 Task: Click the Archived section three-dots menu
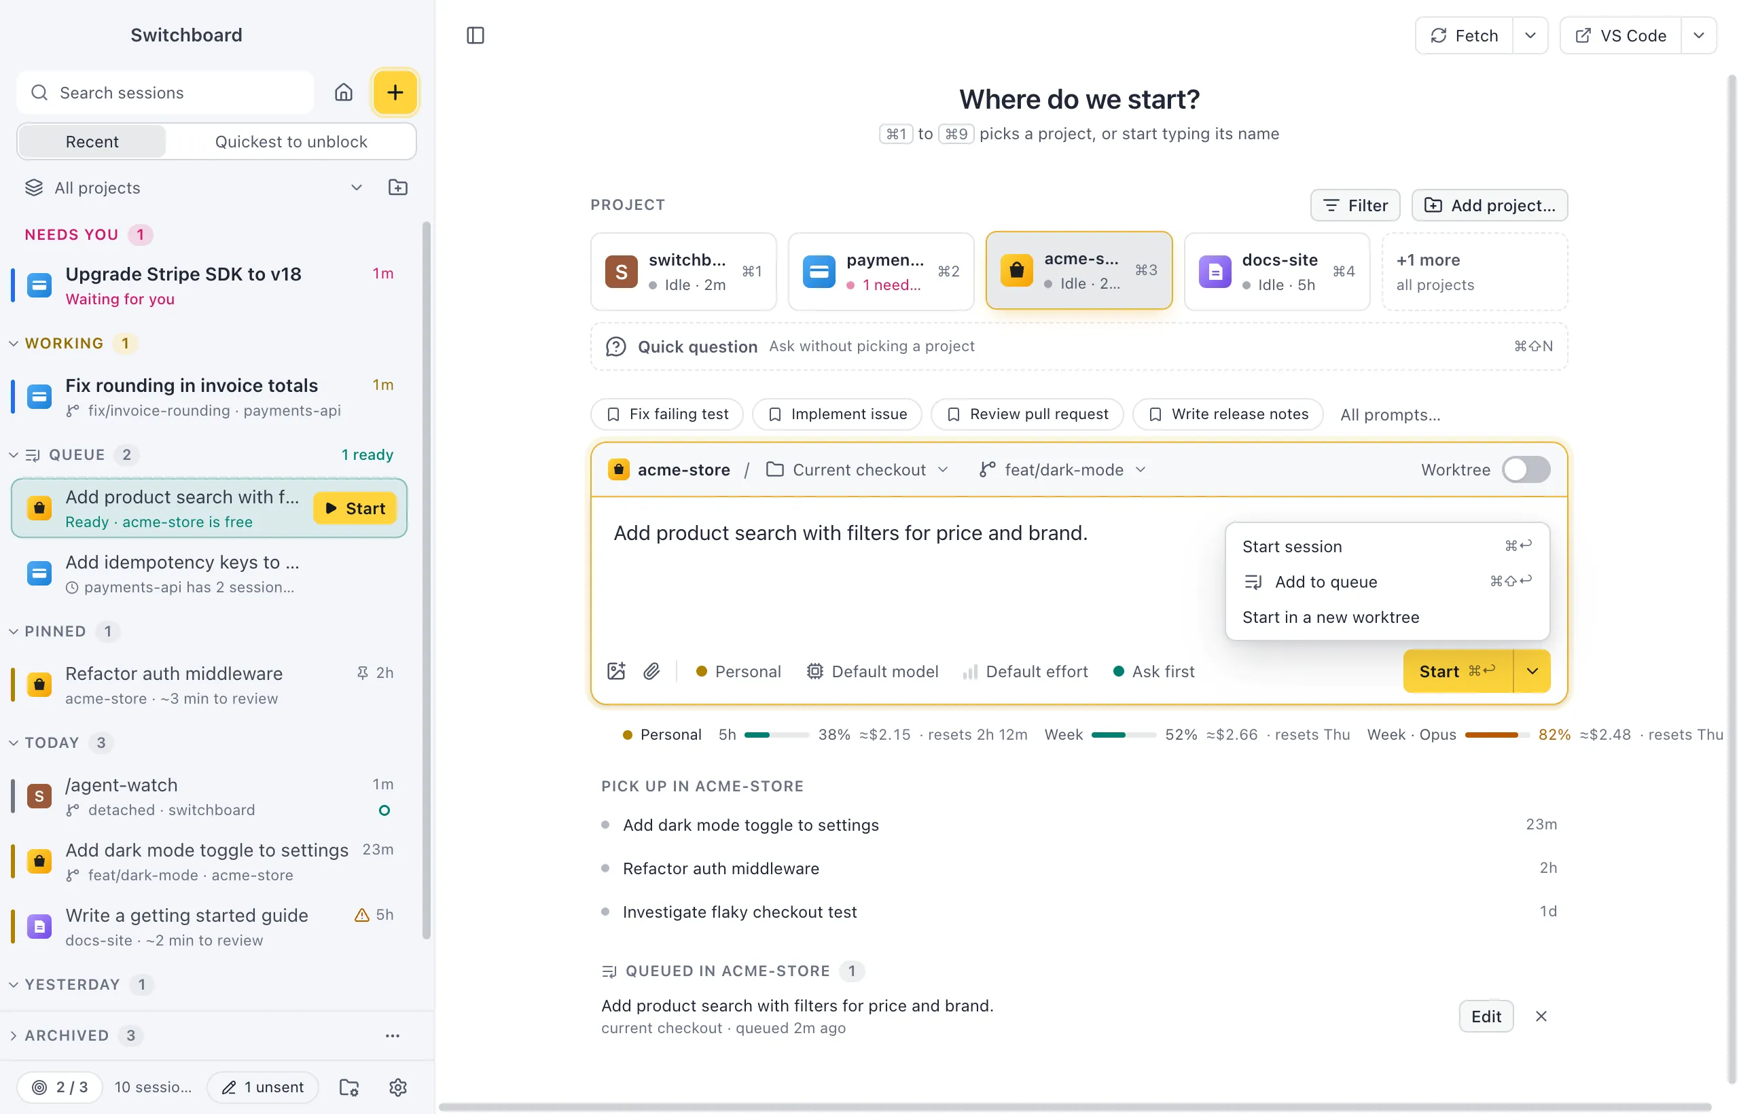point(393,1035)
